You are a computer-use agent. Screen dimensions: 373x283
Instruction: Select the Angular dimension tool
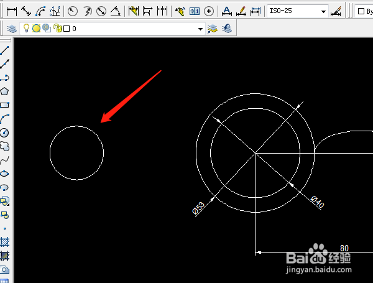pos(116,11)
